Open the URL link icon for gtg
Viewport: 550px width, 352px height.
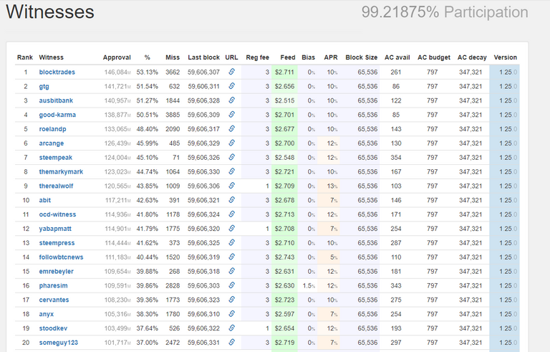click(x=231, y=86)
